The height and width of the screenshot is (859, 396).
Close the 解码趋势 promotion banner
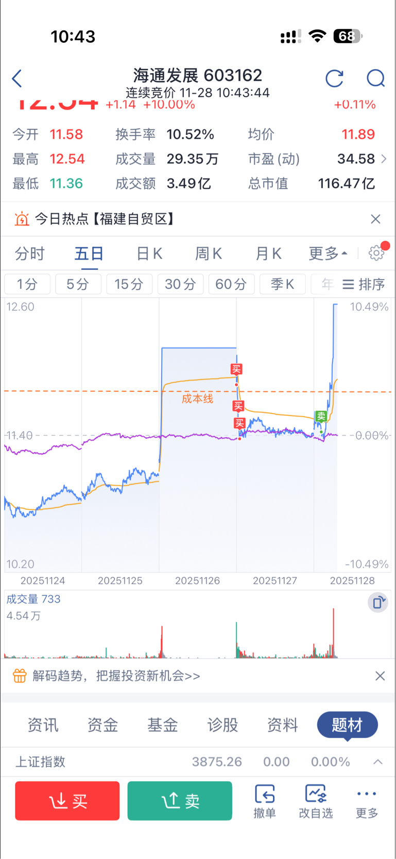[x=380, y=676]
